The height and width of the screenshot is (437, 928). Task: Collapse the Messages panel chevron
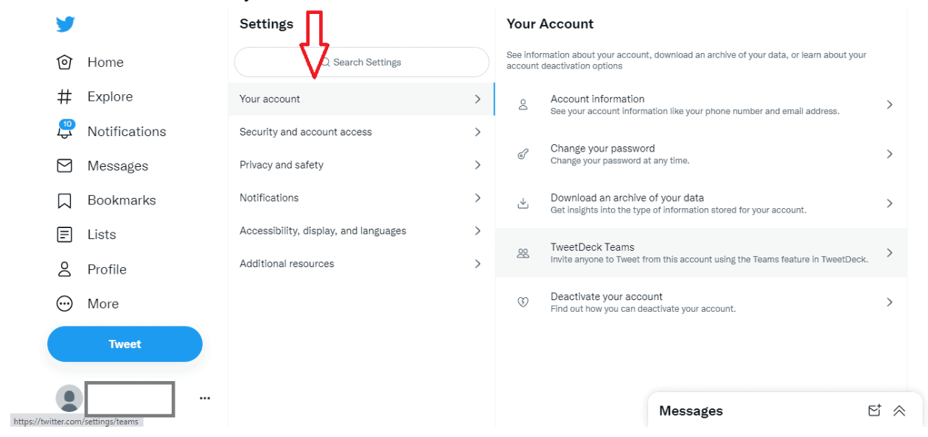[899, 411]
